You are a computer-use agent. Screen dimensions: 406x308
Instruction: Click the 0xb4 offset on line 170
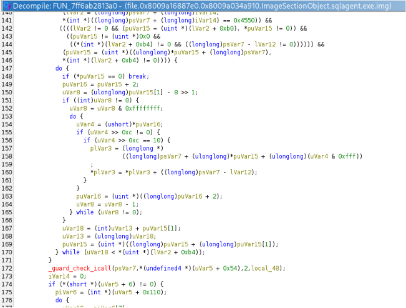click(x=188, y=252)
